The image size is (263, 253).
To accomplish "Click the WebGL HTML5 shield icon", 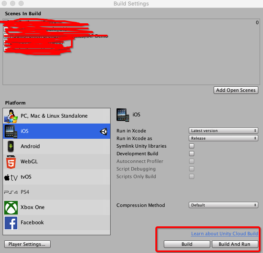I will pos(11,162).
